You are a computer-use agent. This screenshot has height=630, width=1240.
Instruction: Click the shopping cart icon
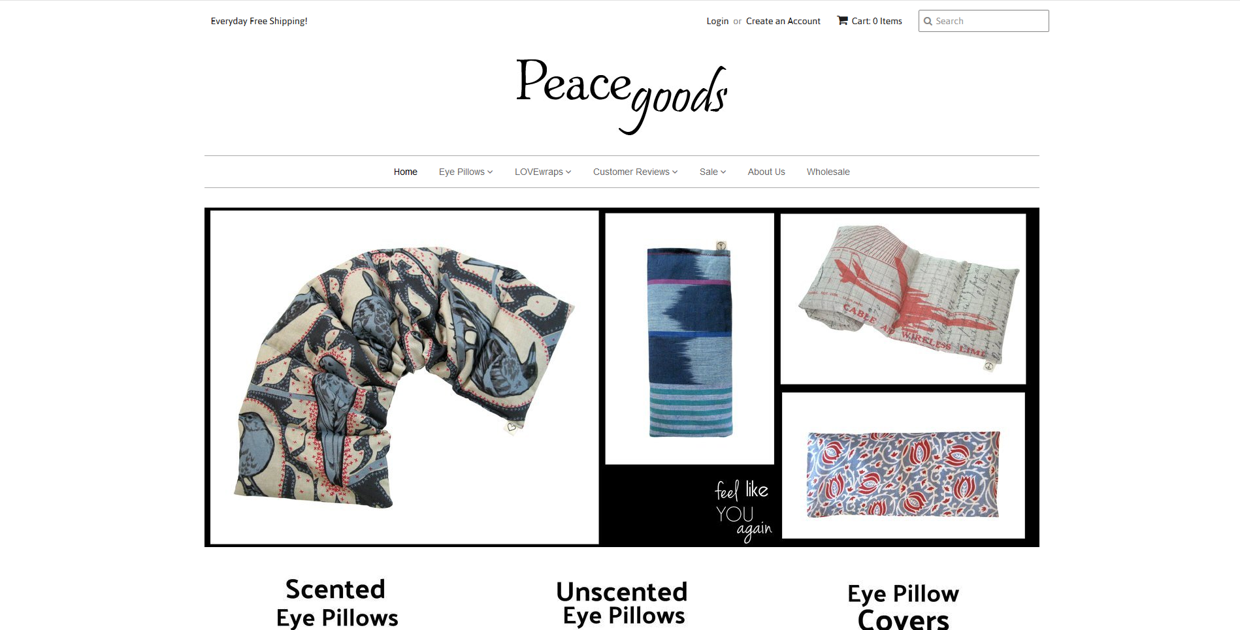(x=842, y=20)
